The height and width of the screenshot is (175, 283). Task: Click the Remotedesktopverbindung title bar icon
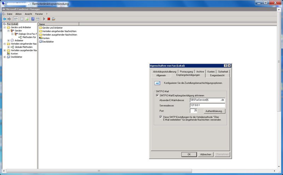coord(4,4)
